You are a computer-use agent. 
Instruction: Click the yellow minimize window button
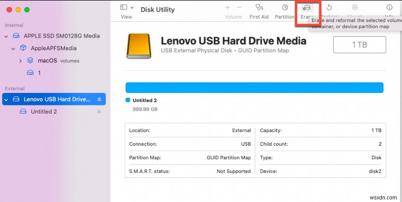18,10
